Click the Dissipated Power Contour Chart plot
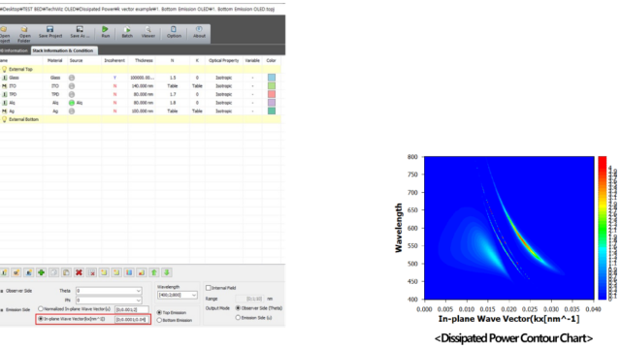Screen dimensions: 621x349 pyautogui.click(x=508, y=228)
